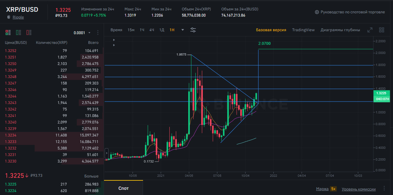Click the Цена(BUSD) column header
Viewport: 393px width, 195px height.
click(x=16, y=43)
